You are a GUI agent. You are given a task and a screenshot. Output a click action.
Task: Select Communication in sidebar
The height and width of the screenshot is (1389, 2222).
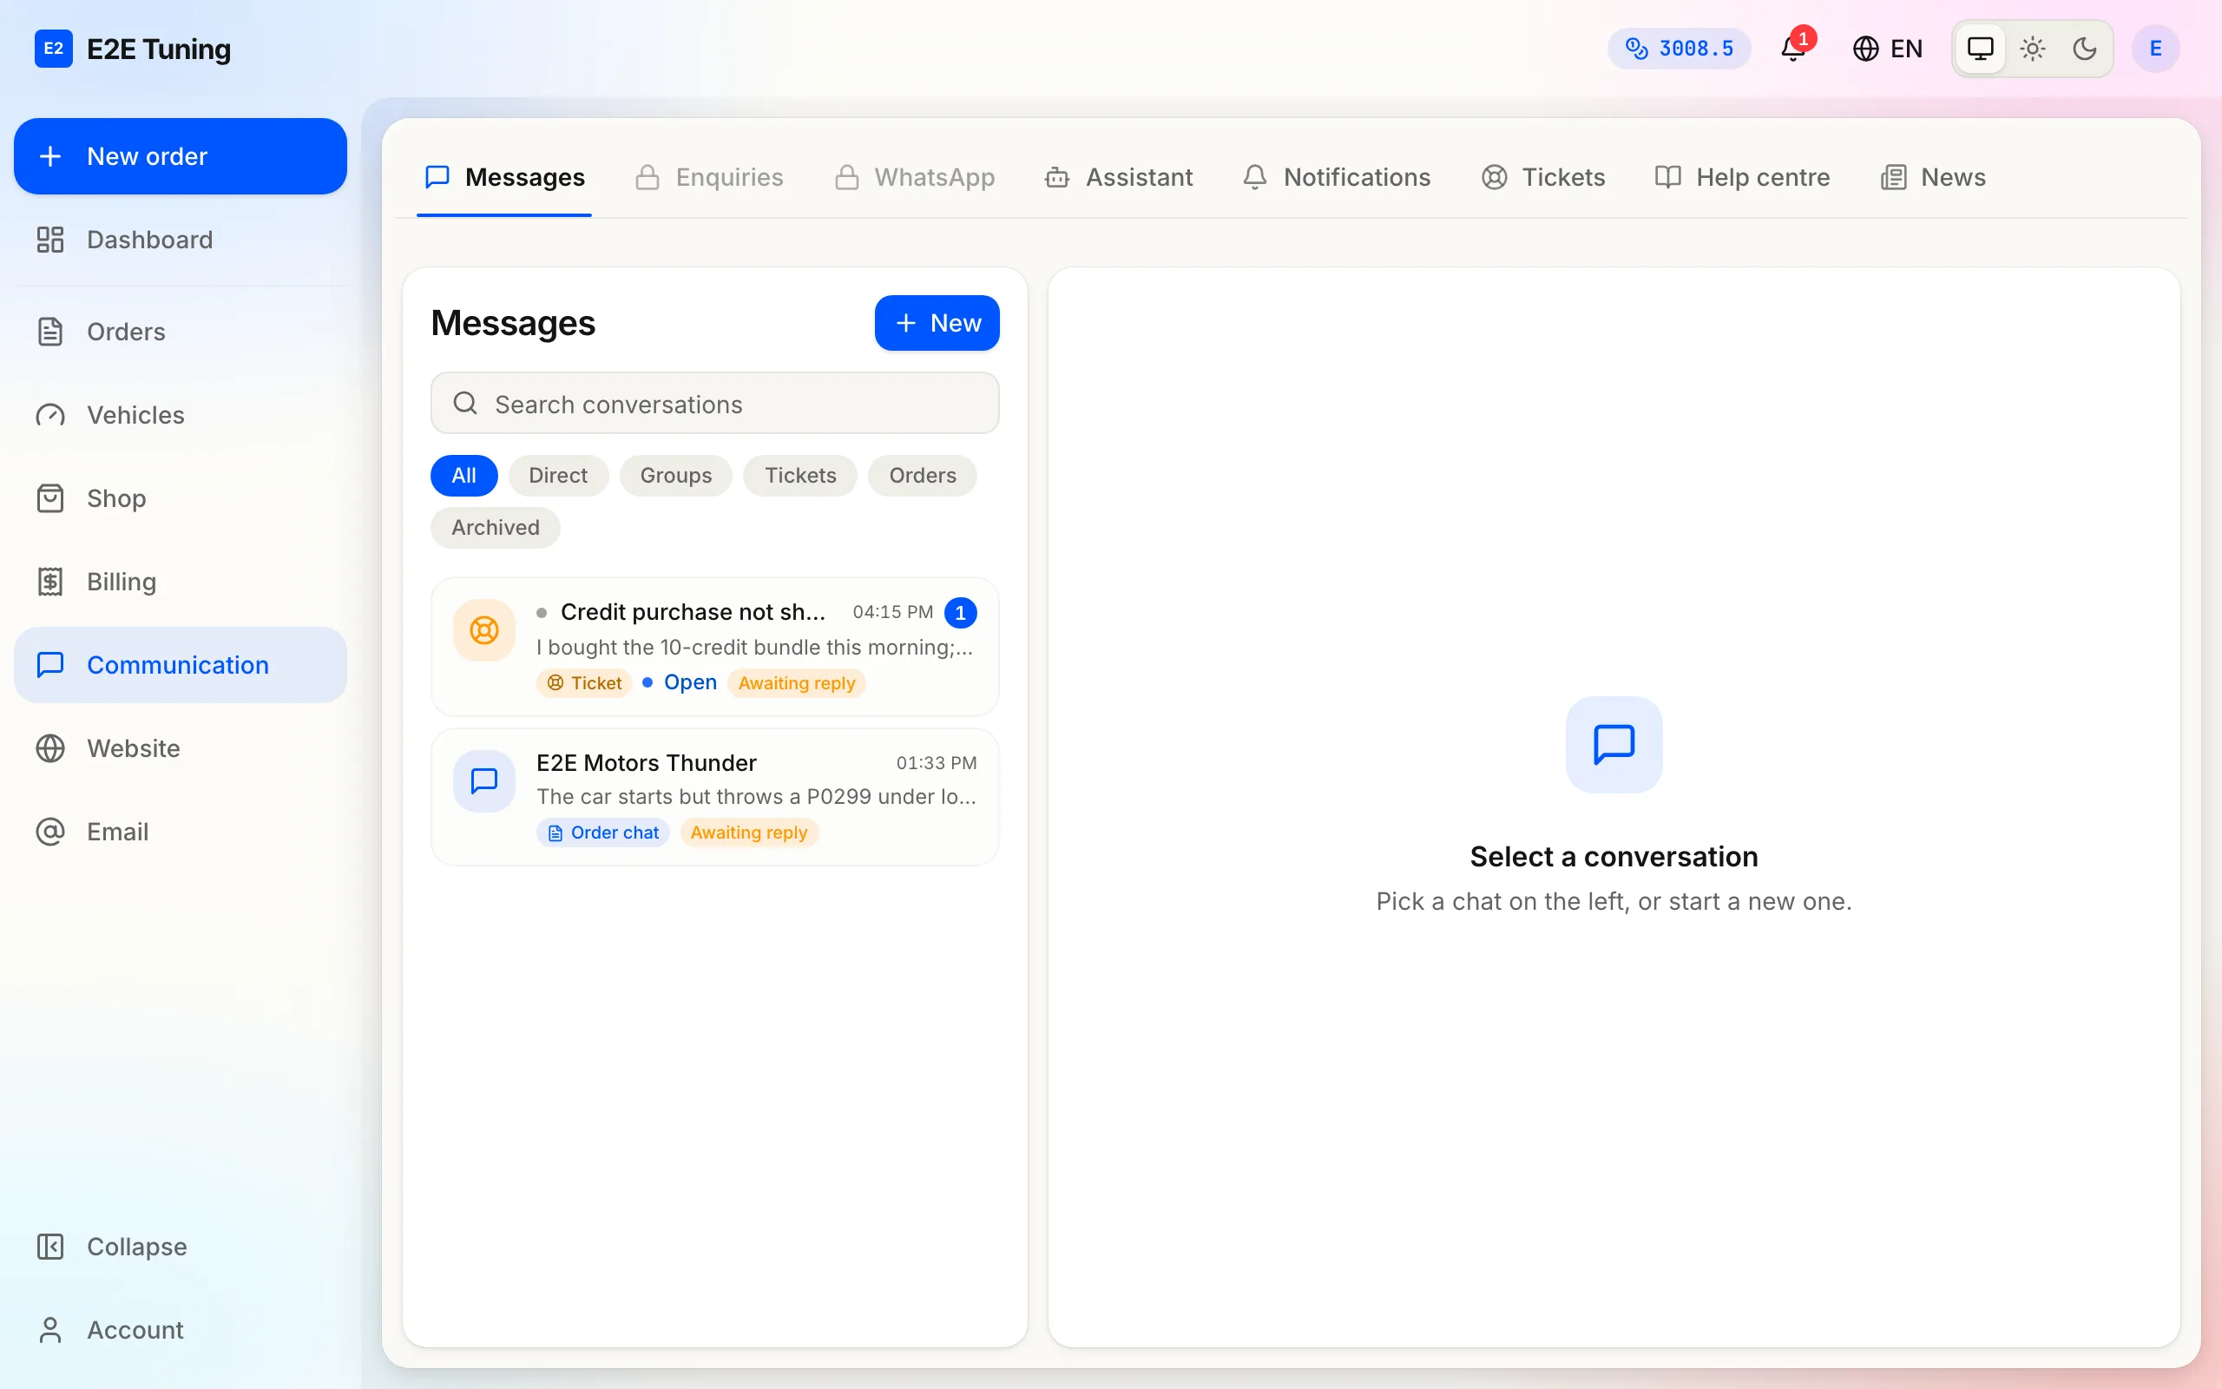180,665
